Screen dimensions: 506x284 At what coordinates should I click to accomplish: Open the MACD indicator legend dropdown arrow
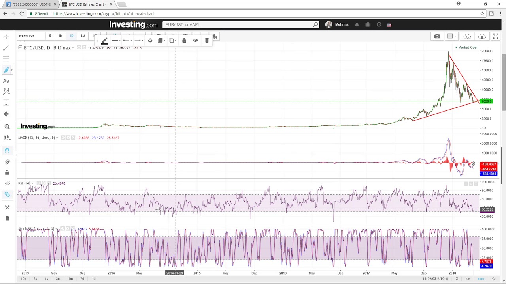coord(57,138)
